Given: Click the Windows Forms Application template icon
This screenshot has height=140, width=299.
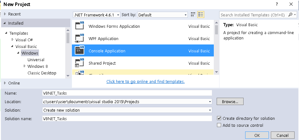Looking at the screenshot, I should coord(80,26).
